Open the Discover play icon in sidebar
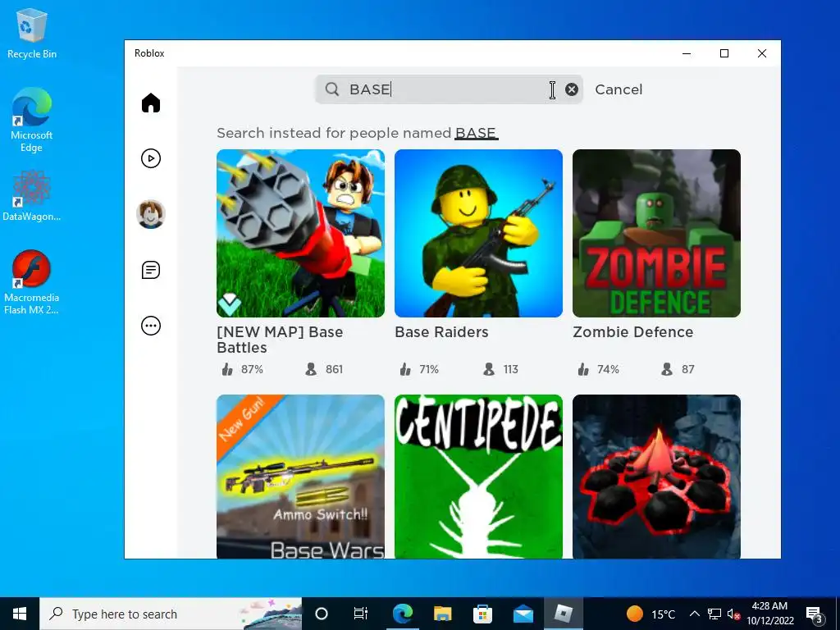The image size is (840, 630). (x=151, y=158)
